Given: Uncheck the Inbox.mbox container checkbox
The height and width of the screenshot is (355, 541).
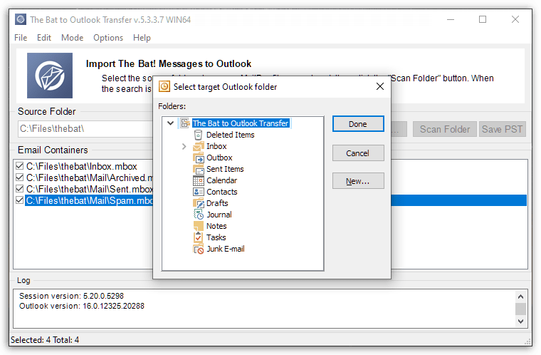Looking at the screenshot, I should point(20,166).
